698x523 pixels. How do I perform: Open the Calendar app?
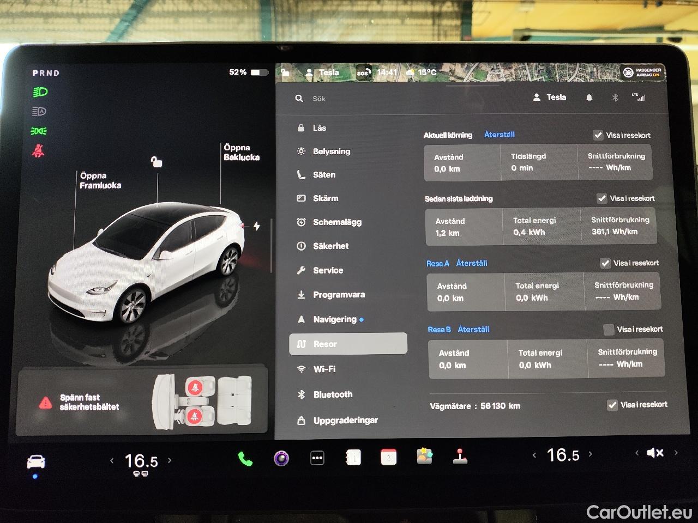click(x=389, y=457)
